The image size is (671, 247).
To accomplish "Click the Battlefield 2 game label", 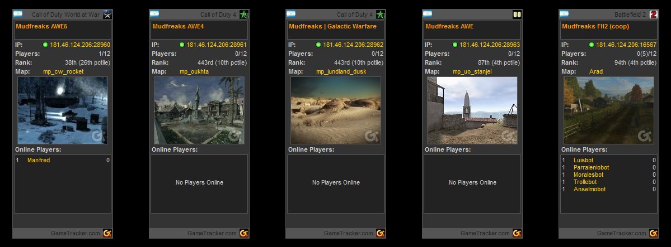I will [x=630, y=15].
